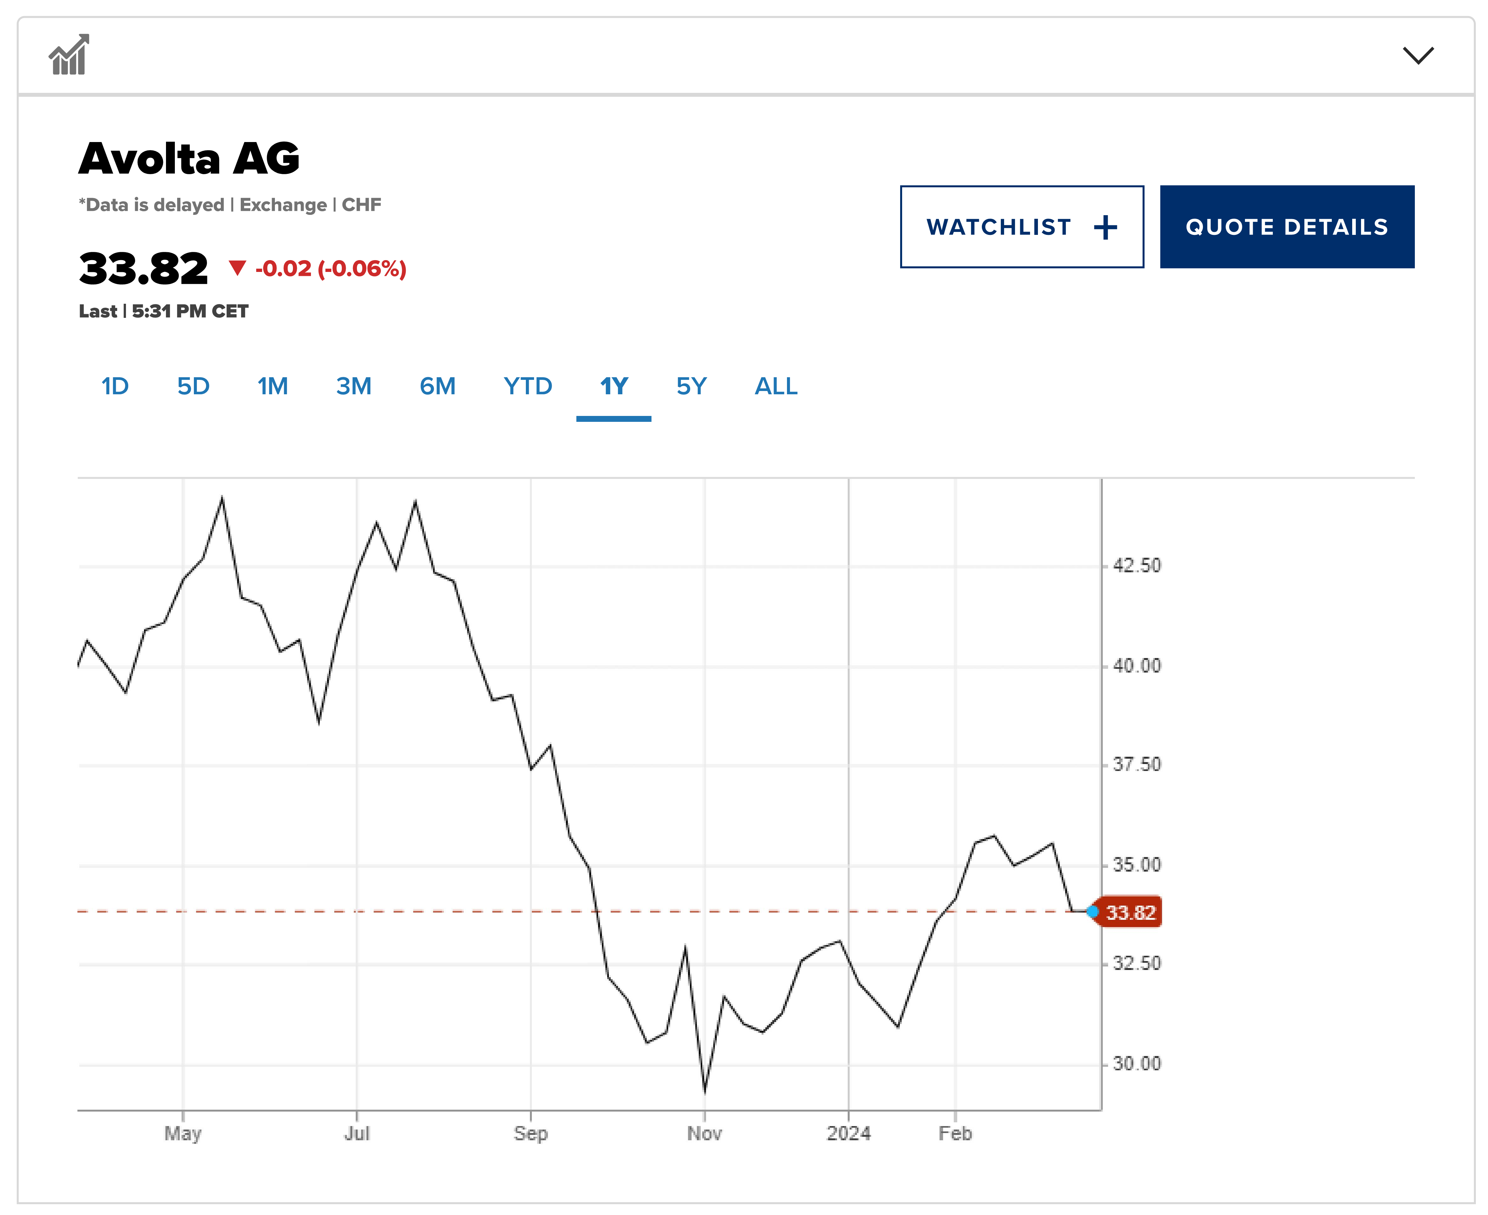Switch to the 5Y chart range

point(692,386)
